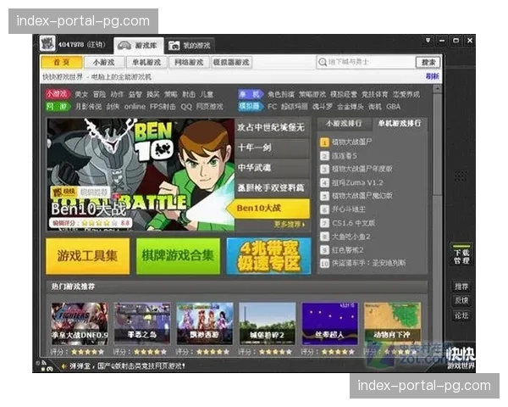Open the FC emulator category
Screen dimensions: 508x407
click(x=272, y=107)
